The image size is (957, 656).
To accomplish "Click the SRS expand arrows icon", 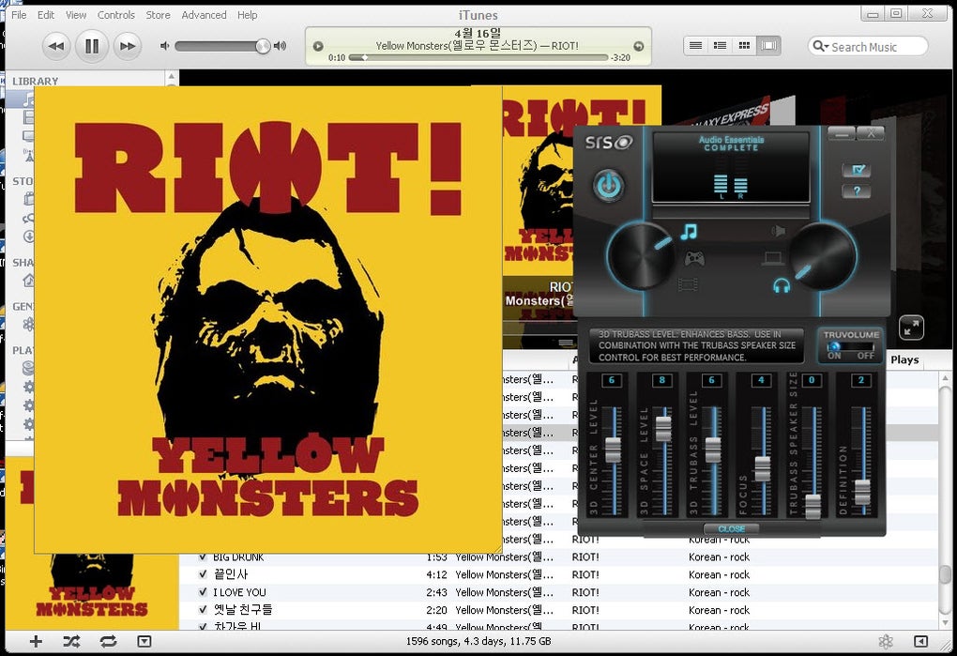I will [x=911, y=328].
